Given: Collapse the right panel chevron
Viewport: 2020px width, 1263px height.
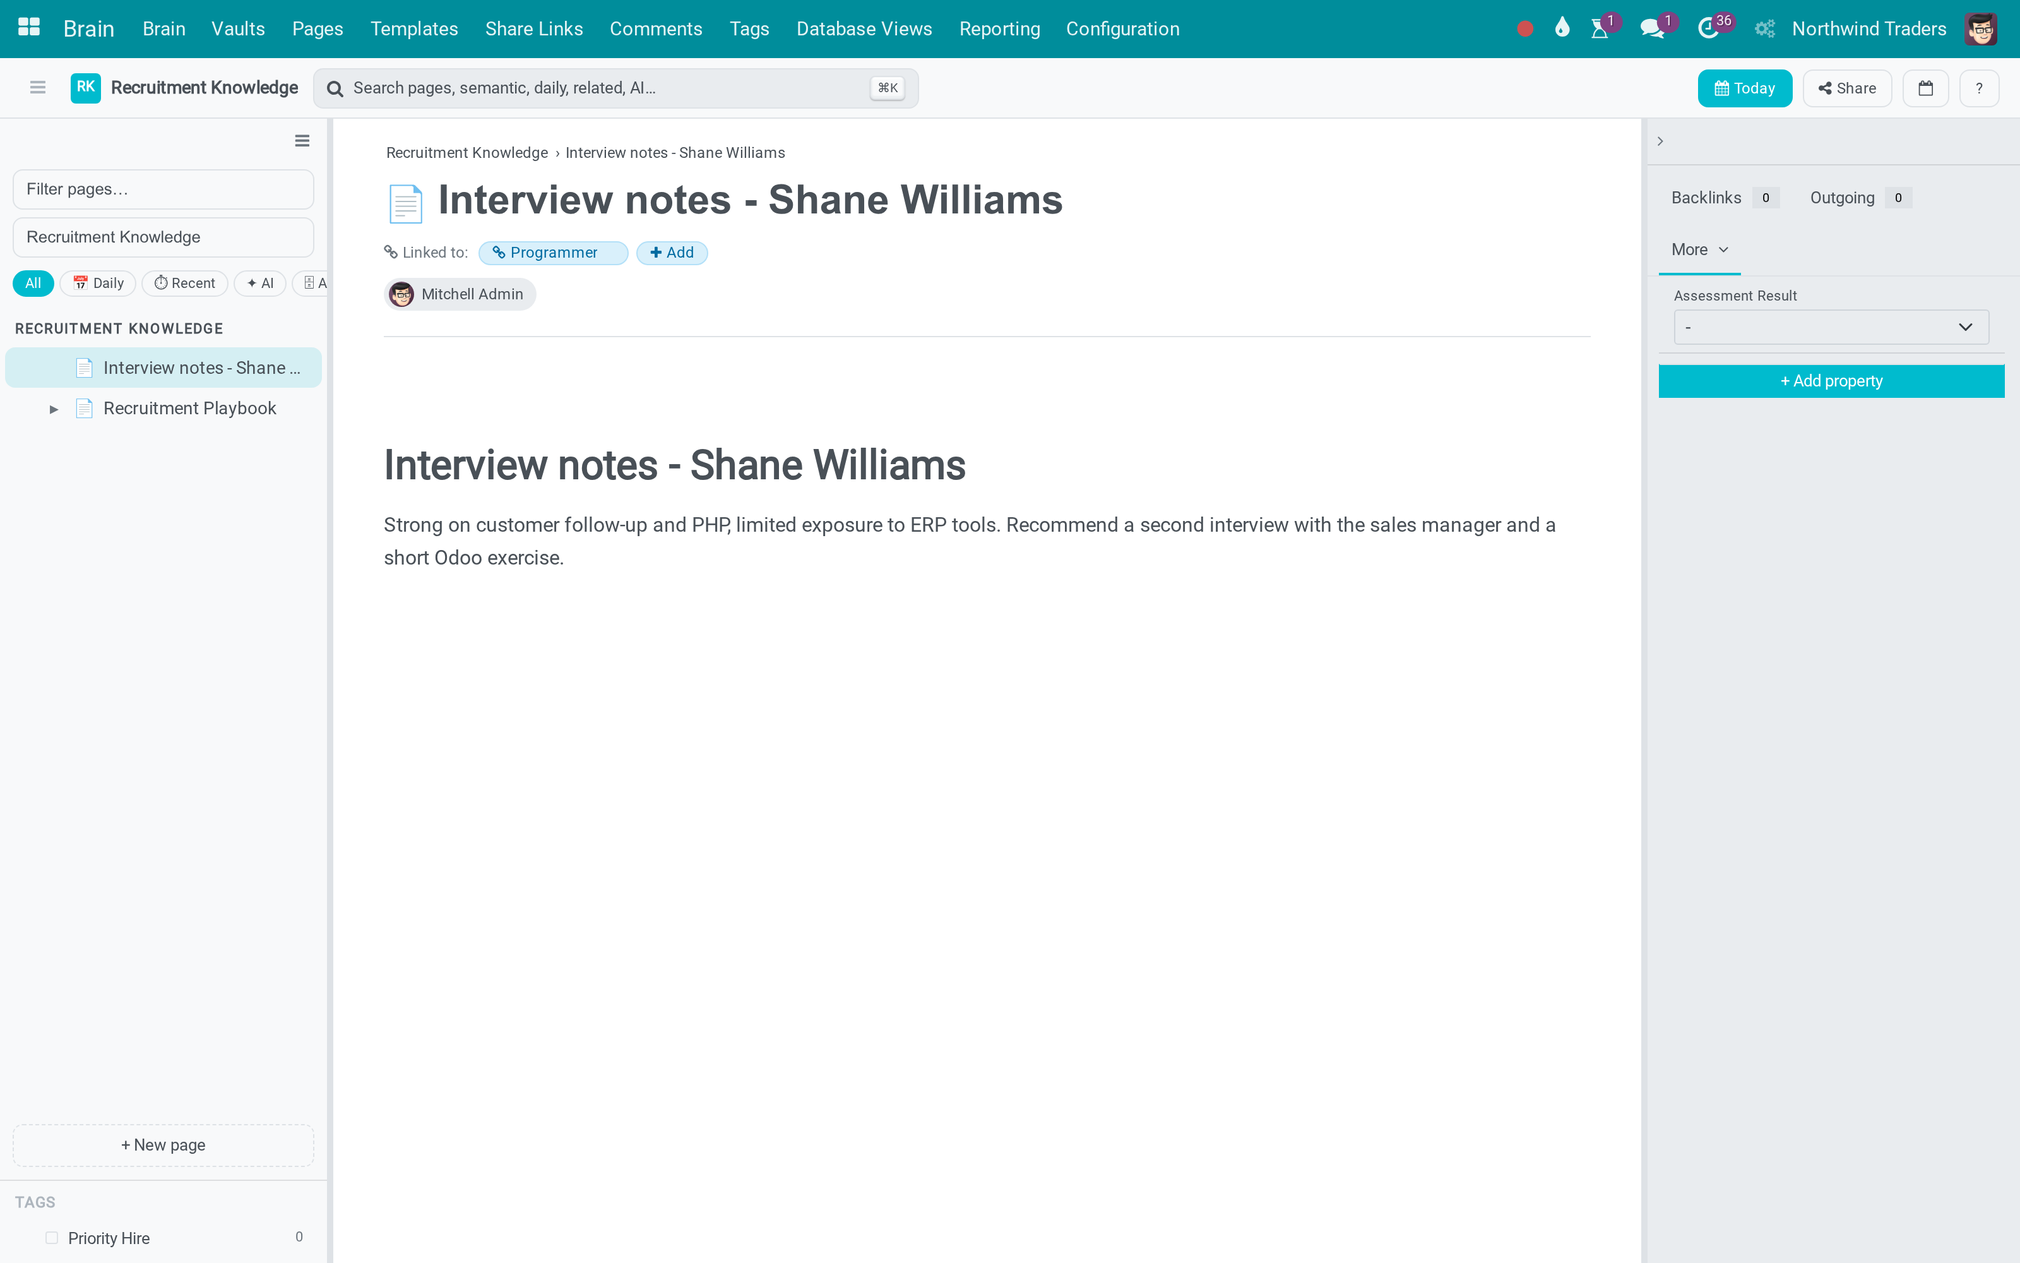Looking at the screenshot, I should coord(1660,141).
